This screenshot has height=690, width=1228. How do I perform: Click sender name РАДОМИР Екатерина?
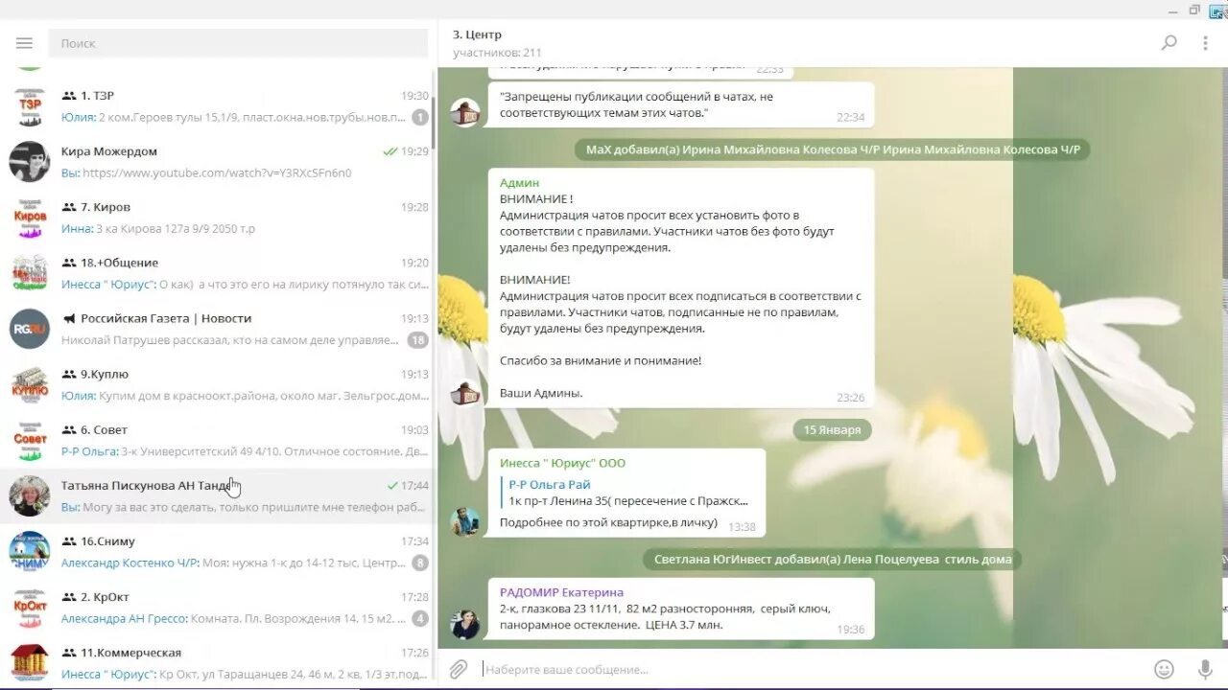pos(561,592)
